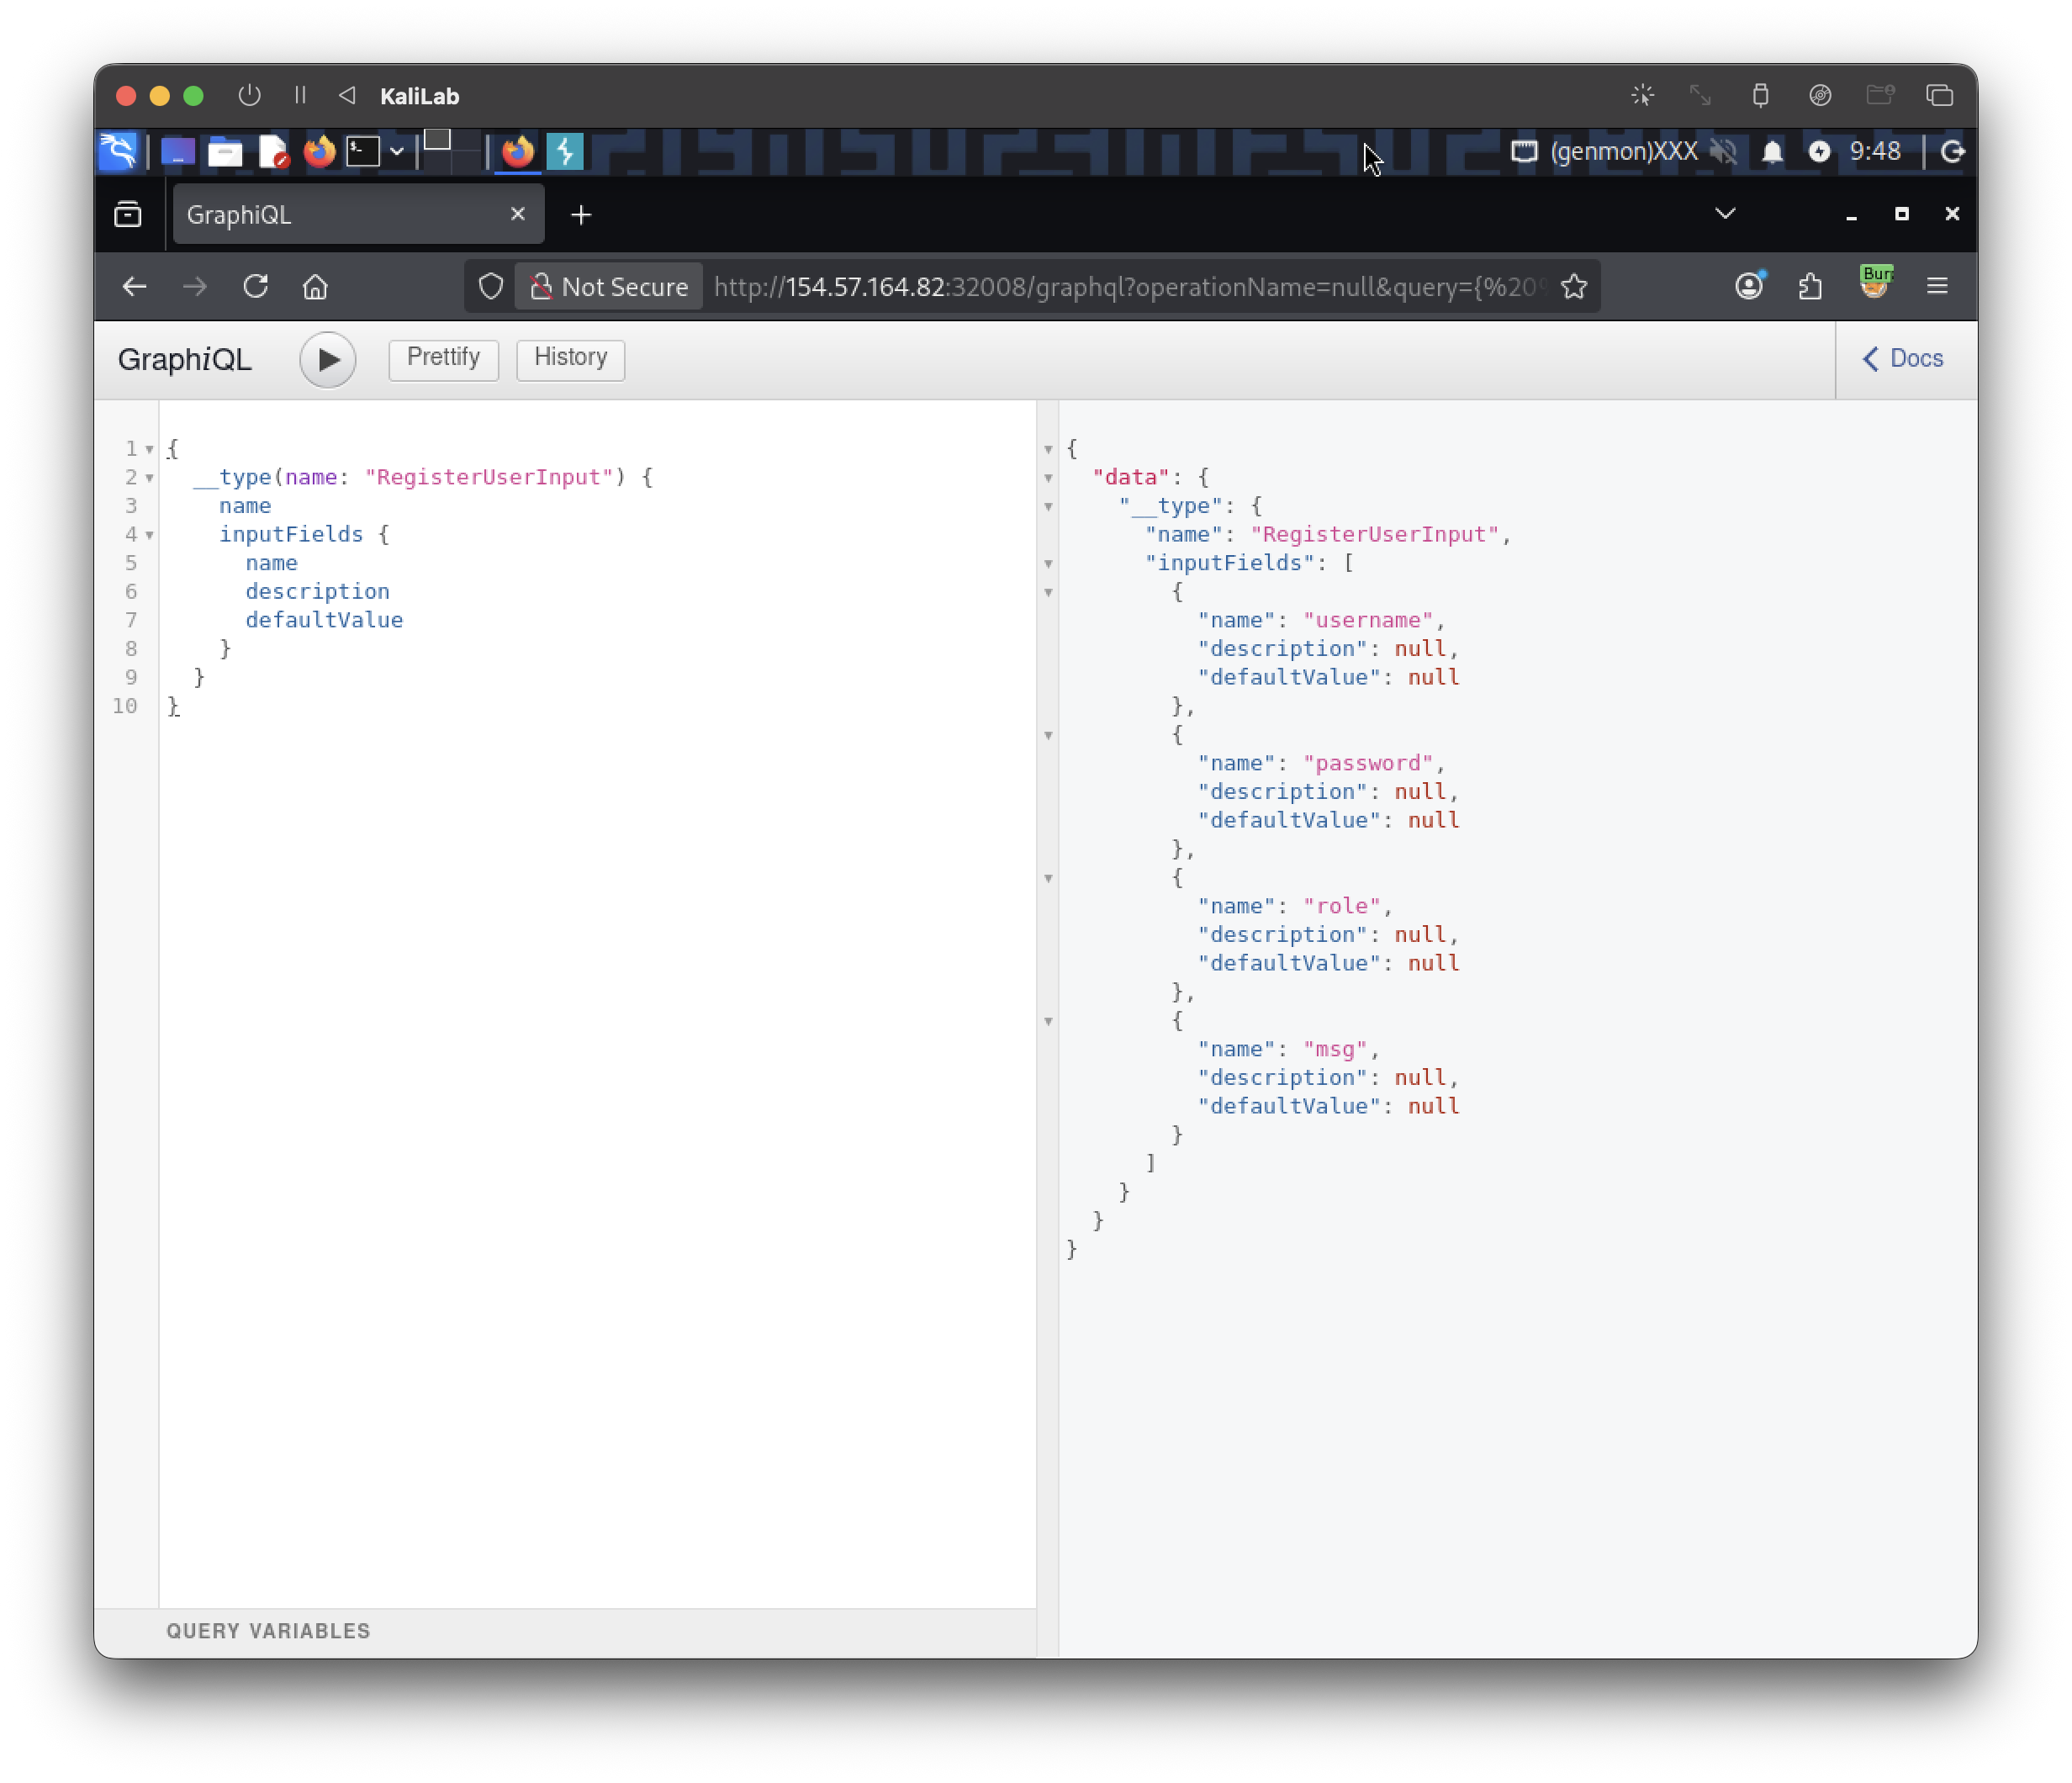Image resolution: width=2072 pixels, height=1783 pixels.
Task: Open the notifications bell
Action: tap(1772, 152)
